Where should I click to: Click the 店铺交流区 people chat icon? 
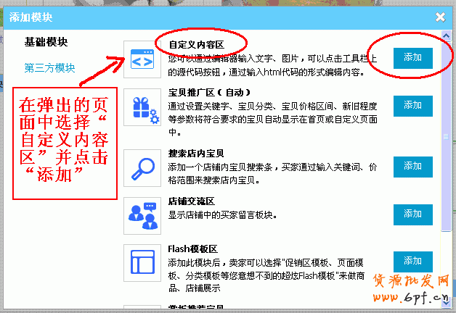point(142,216)
